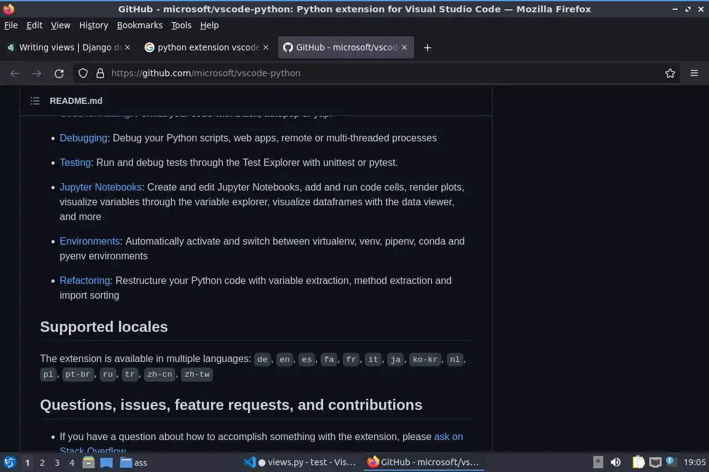Close the GitHub microsoft/vscode tab
The width and height of the screenshot is (709, 472).
404,47
